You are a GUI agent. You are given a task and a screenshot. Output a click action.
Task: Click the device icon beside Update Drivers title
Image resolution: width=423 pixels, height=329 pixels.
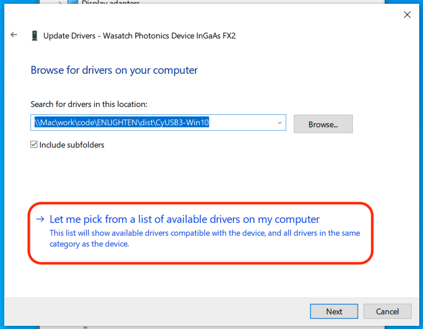click(35, 36)
